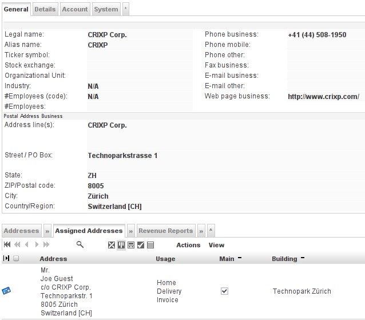Click the phone number +41 (44) 508-1950

[x=317, y=35]
